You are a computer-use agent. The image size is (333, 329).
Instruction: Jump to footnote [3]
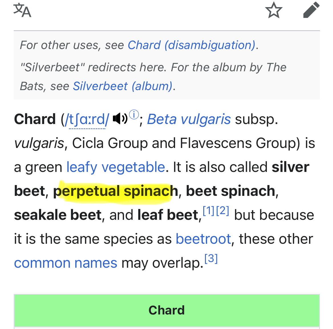point(211,259)
